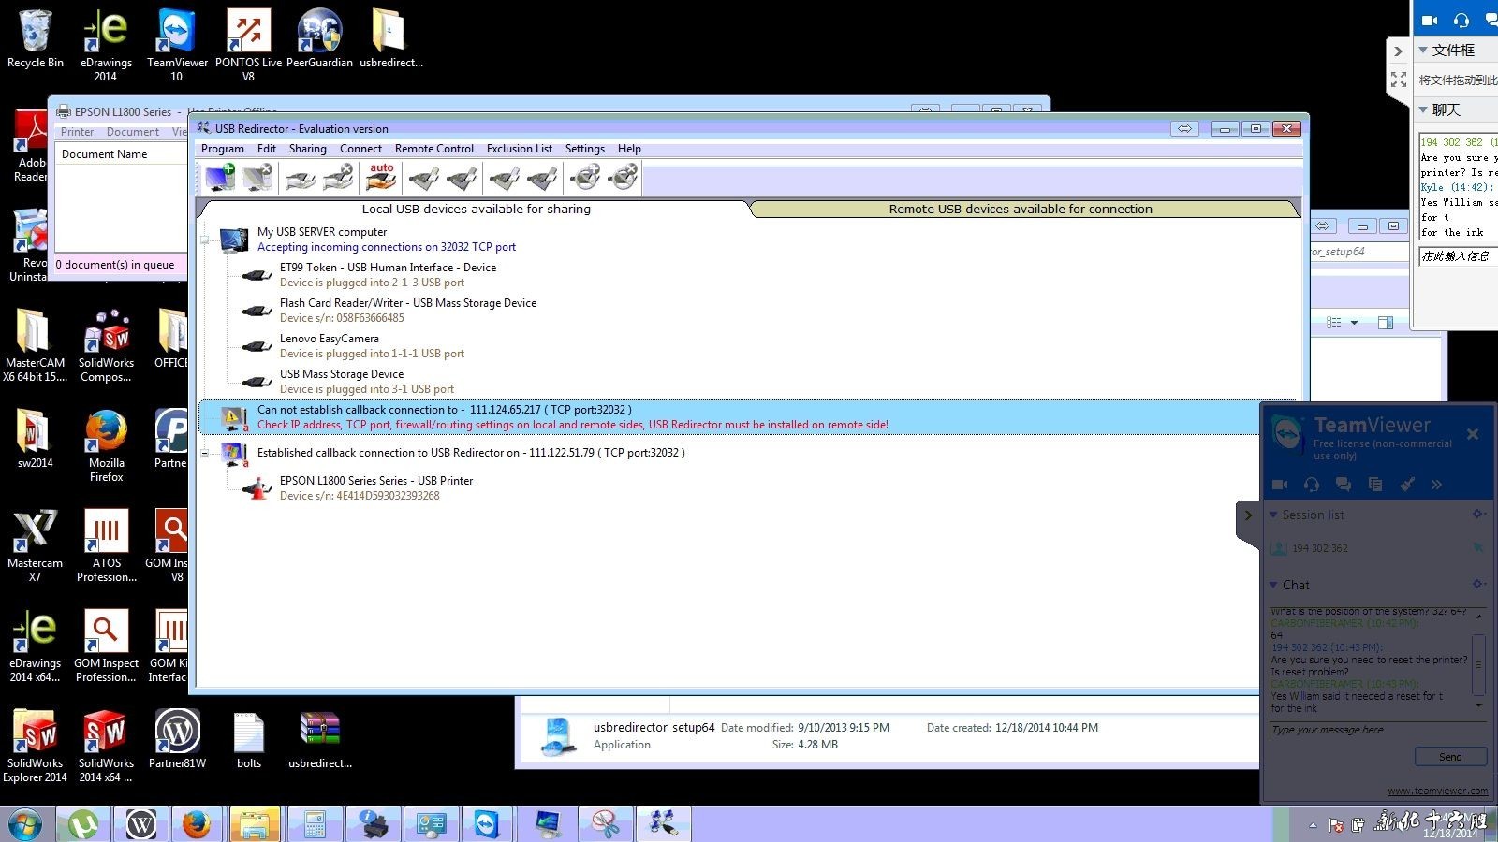
Task: Switch to Remote USB devices tab
Action: click(1021, 210)
